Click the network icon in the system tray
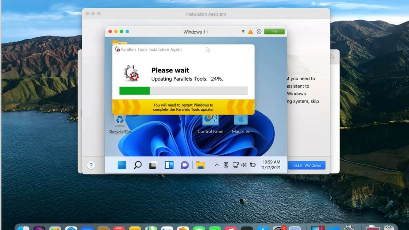Image resolution: width=409 pixels, height=230 pixels. (x=236, y=165)
